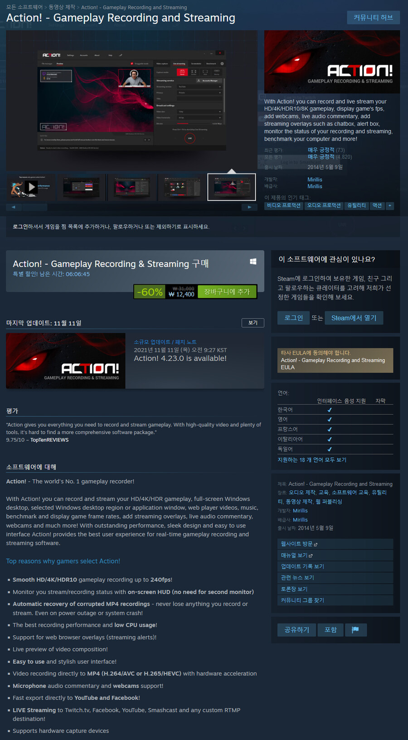The width and height of the screenshot is (408, 740).
Task: Open the Action! 4.23.0 update news
Action: point(180,358)
